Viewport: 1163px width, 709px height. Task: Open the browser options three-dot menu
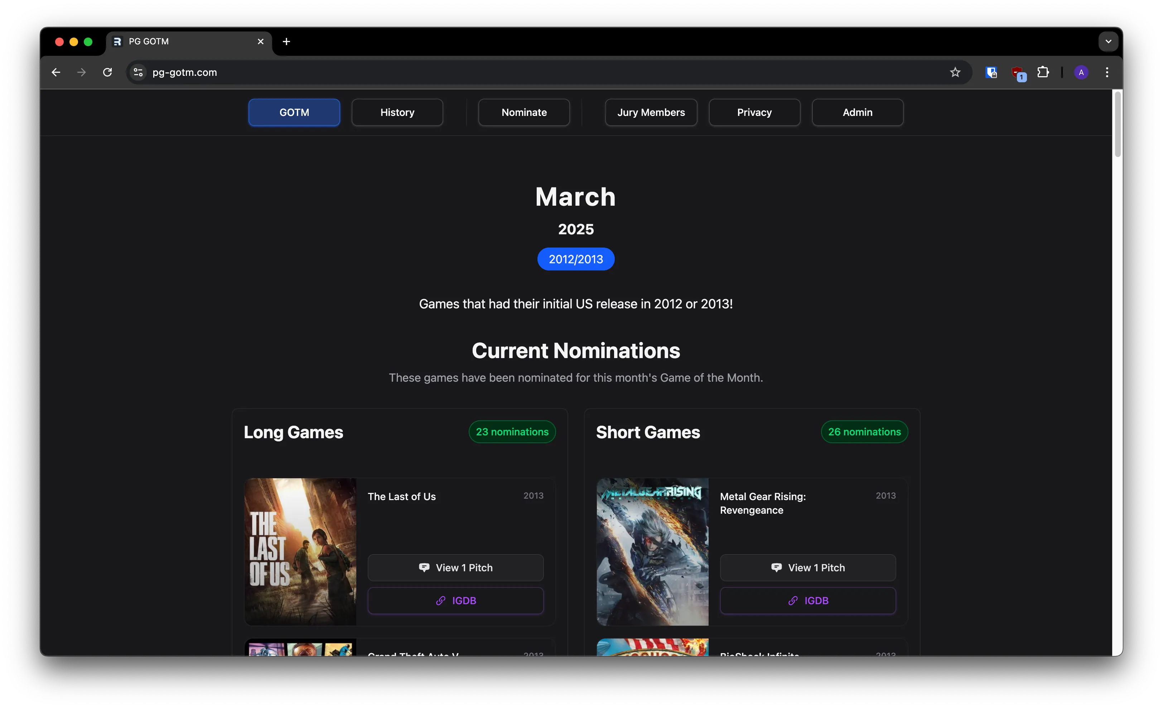[1107, 72]
